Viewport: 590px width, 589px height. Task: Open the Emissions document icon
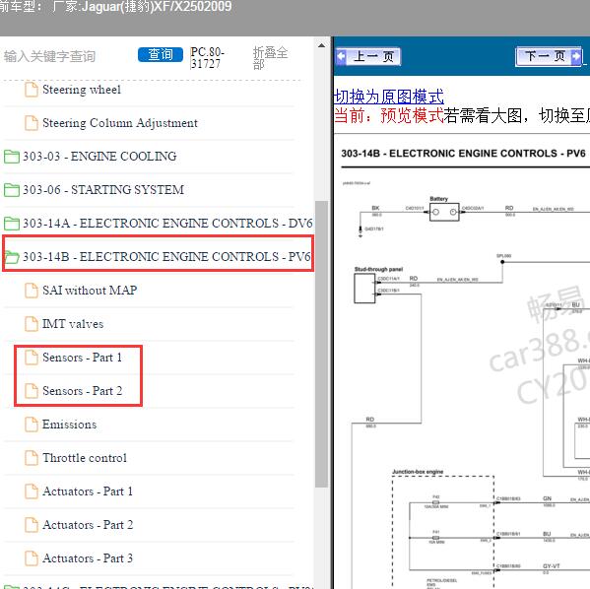(x=32, y=425)
